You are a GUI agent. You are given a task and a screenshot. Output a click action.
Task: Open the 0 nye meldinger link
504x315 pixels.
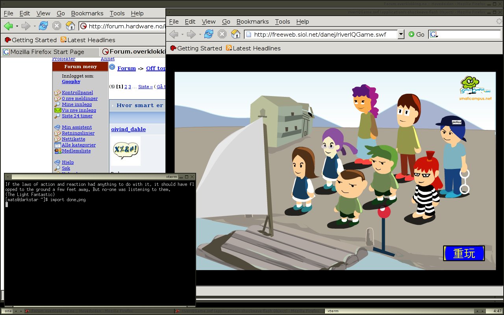coord(80,98)
